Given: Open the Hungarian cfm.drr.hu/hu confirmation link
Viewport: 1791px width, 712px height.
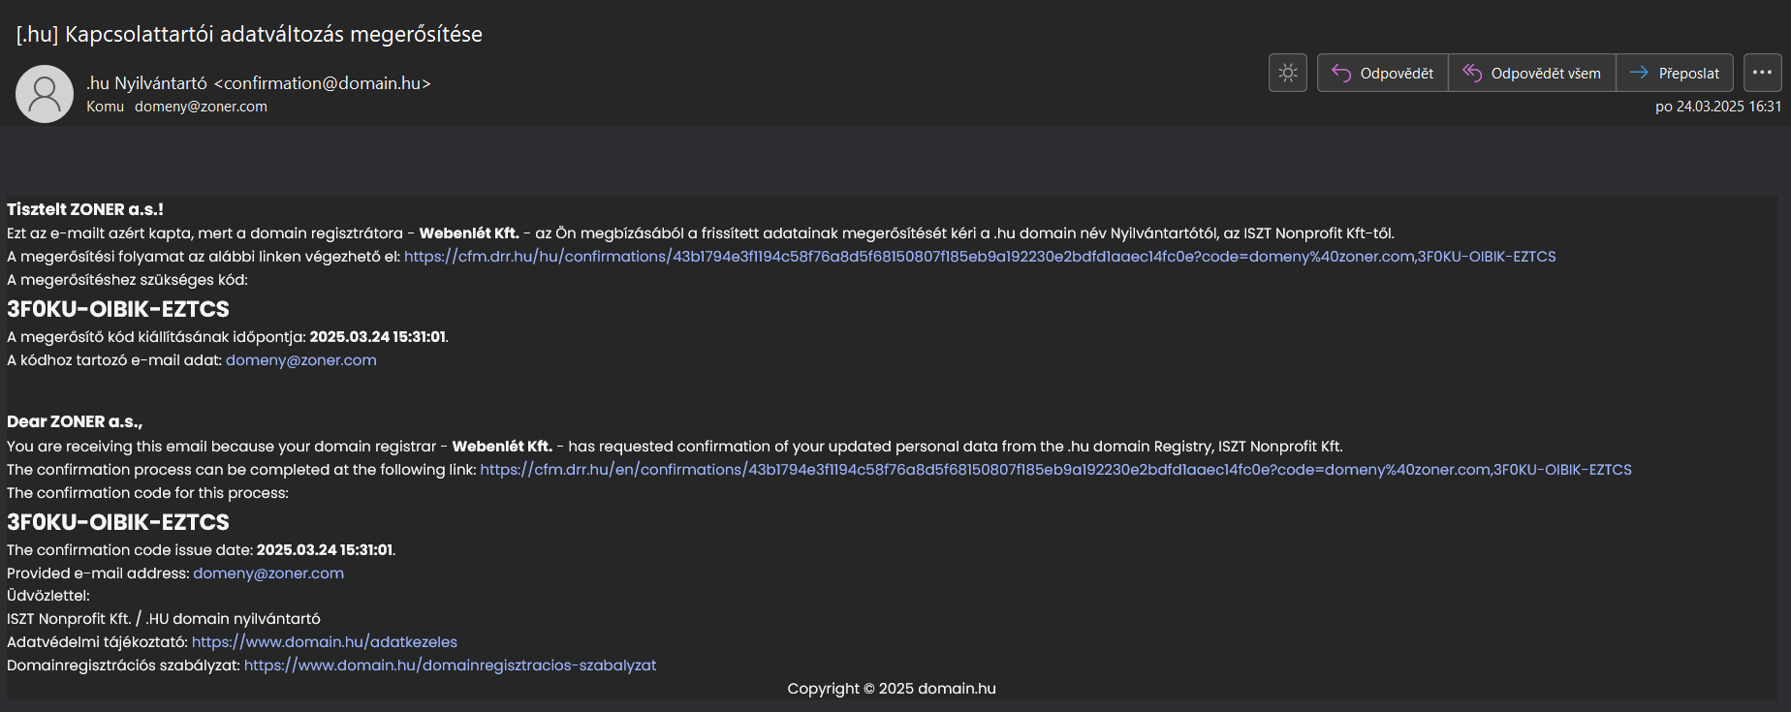Looking at the screenshot, I should [979, 257].
